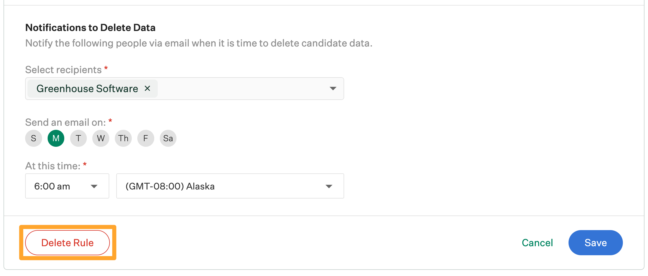Click the caret arrow beside 6:00 am
This screenshot has height=276, width=648.
94,187
